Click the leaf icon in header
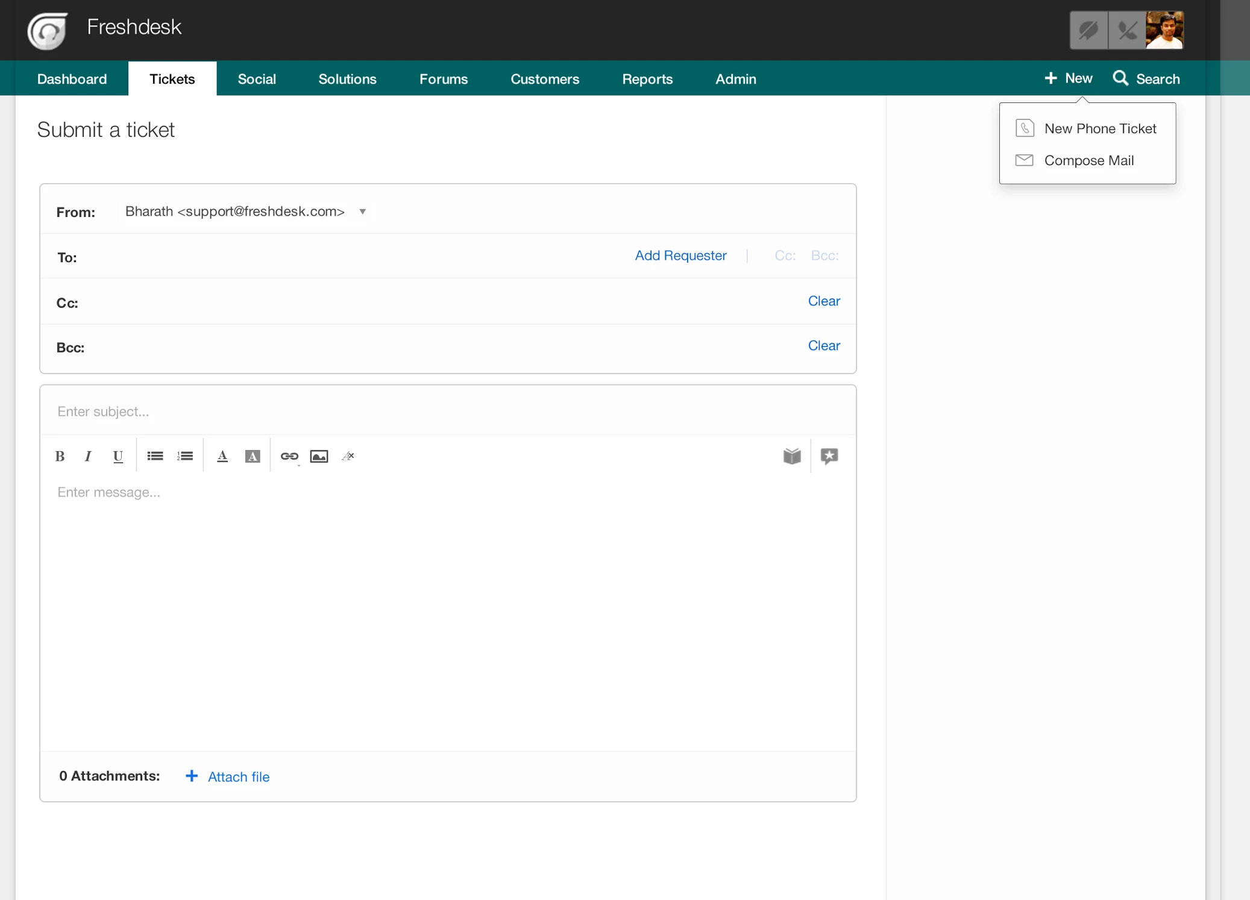1250x900 pixels. [x=1088, y=30]
